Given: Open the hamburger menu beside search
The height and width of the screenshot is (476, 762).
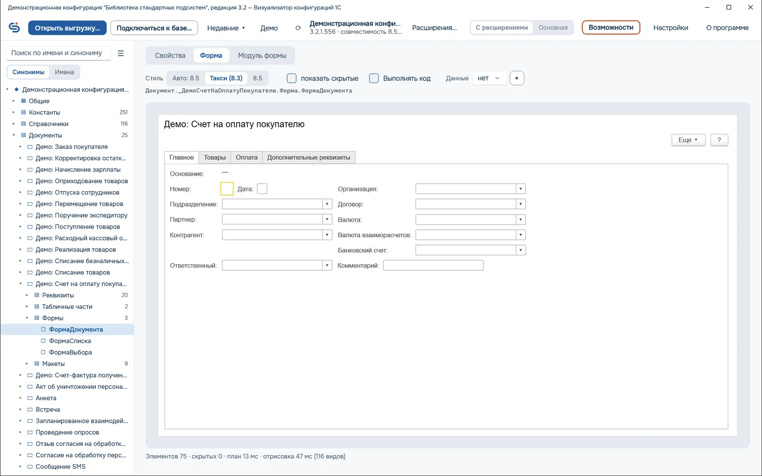Looking at the screenshot, I should click(121, 53).
